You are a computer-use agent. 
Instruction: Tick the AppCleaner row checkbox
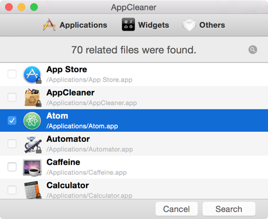click(x=12, y=97)
